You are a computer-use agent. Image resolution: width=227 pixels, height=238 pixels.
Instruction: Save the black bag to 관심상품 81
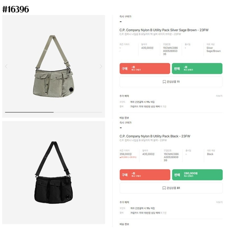pos(171,188)
